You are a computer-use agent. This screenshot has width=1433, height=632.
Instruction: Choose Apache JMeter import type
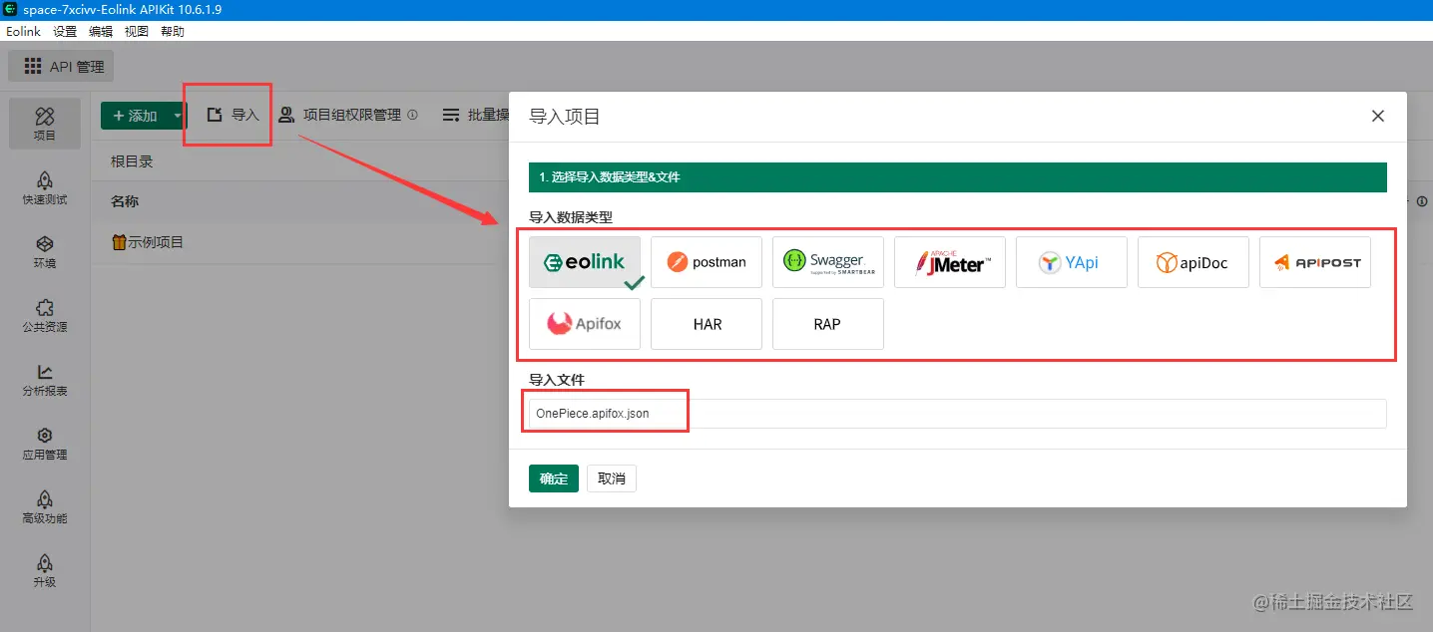[950, 262]
